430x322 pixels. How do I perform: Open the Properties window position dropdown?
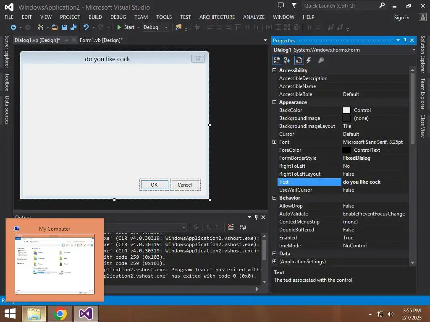pos(398,40)
